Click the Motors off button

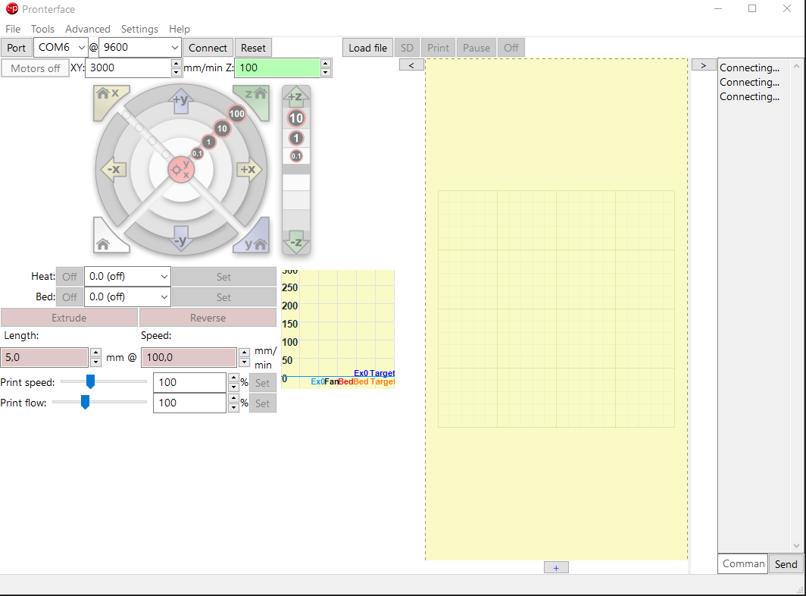click(36, 68)
